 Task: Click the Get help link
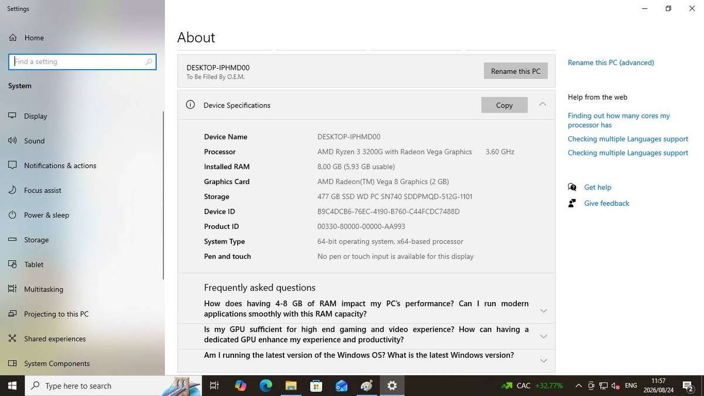pyautogui.click(x=598, y=187)
